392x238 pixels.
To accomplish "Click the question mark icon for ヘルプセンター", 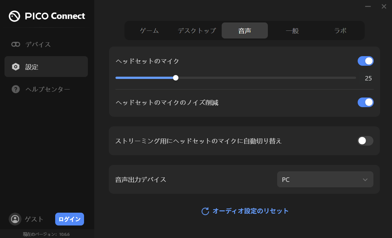I will point(15,89).
